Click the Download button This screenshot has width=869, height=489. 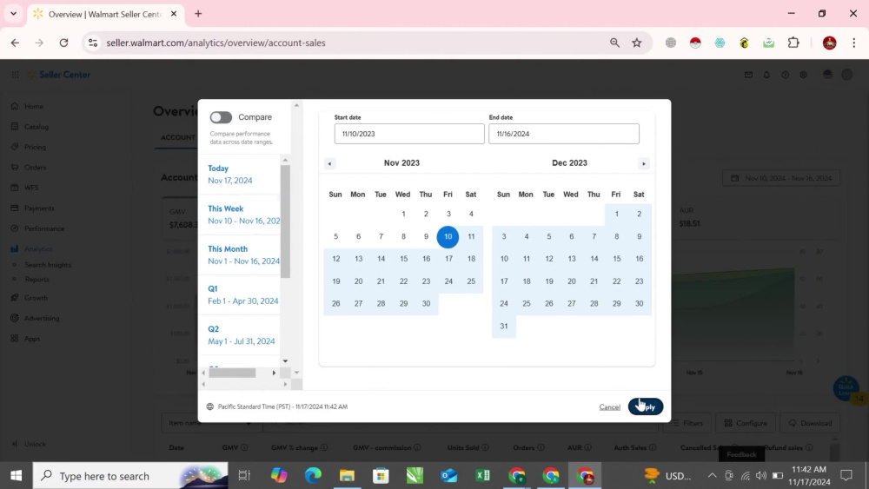(x=810, y=423)
